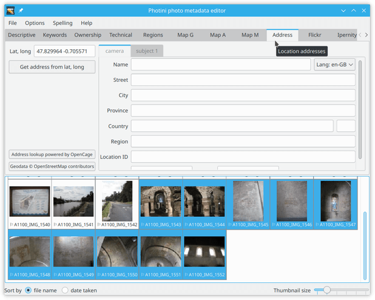
Task: Switch to the Regions tab
Action: click(x=153, y=35)
